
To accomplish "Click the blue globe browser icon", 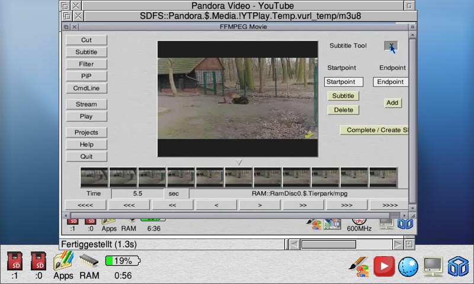I will 408,266.
